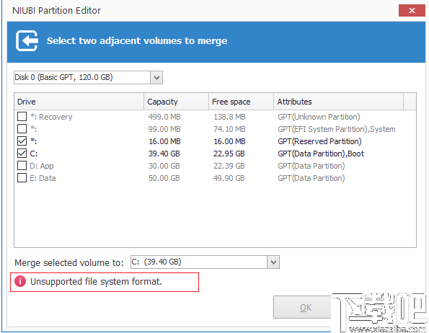This screenshot has height=333, width=429.
Task: Click free space value 22.95 GB
Action: [229, 154]
